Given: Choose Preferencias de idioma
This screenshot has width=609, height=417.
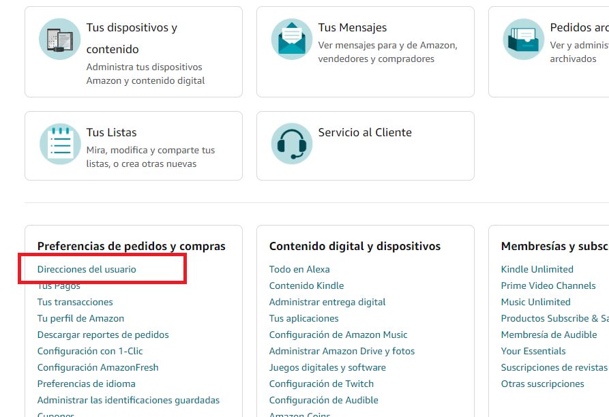Looking at the screenshot, I should [86, 384].
